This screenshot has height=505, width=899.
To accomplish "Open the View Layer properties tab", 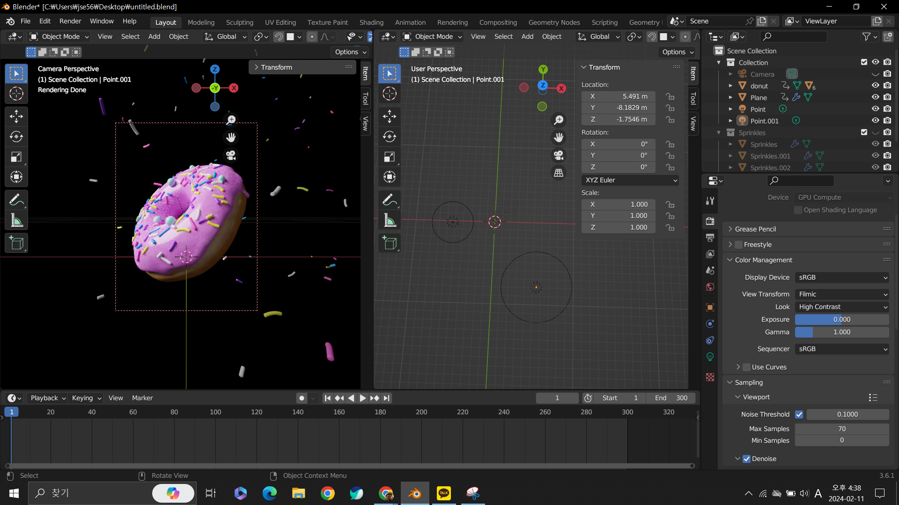I will coord(710,254).
